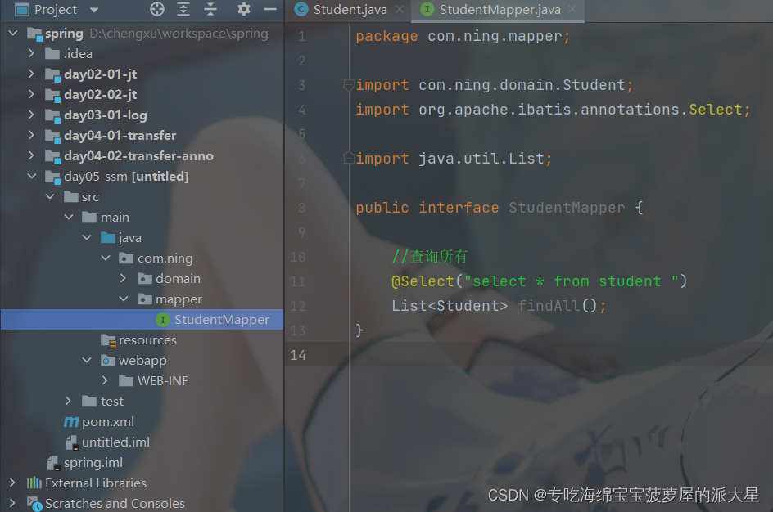Image resolution: width=773 pixels, height=512 pixels.
Task: Expand the day04-01-transfer module
Action: coord(31,135)
